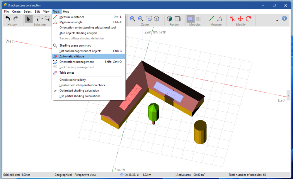Open the Create menu
293x179 pixels.
(x=16, y=11)
